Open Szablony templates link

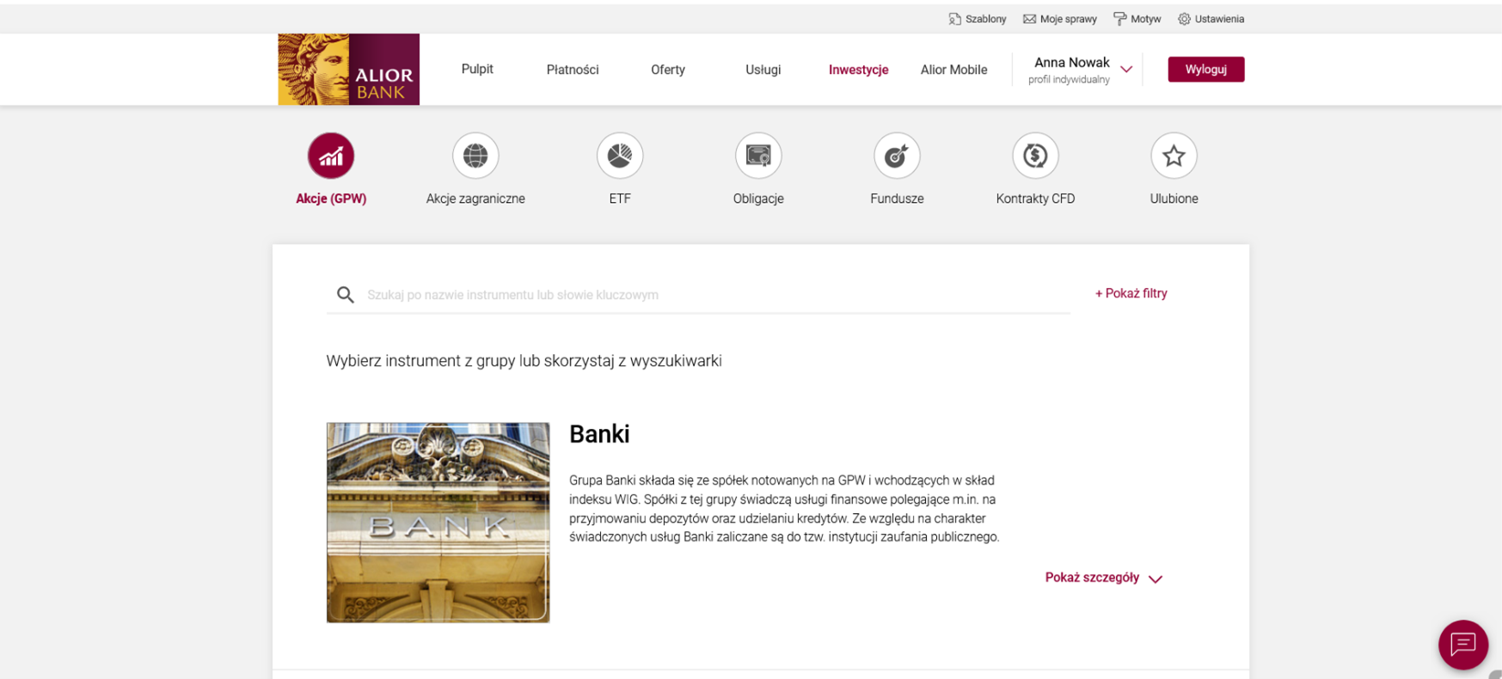pyautogui.click(x=977, y=19)
